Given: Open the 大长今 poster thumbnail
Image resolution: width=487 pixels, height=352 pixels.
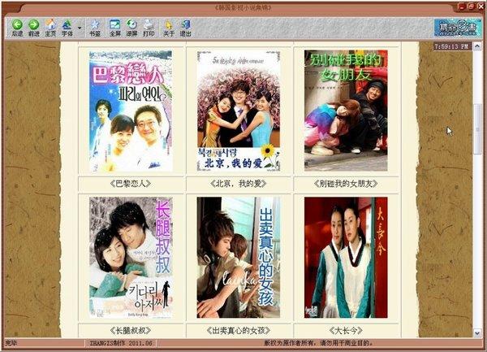Looking at the screenshot, I should click(x=346, y=258).
